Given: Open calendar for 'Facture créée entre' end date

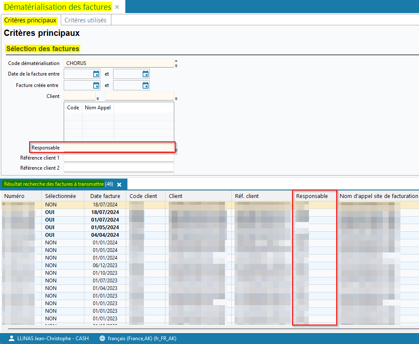Looking at the screenshot, I should [x=146, y=85].
